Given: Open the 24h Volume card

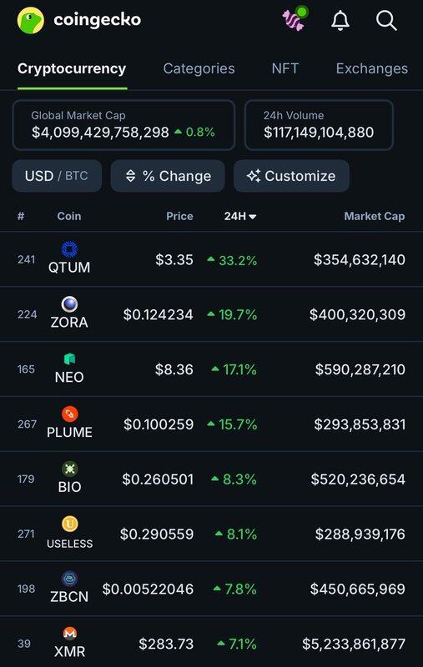Looking at the screenshot, I should [x=319, y=125].
